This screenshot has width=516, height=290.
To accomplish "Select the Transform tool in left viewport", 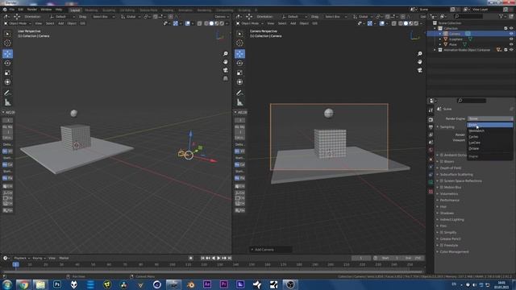I will 7,82.
